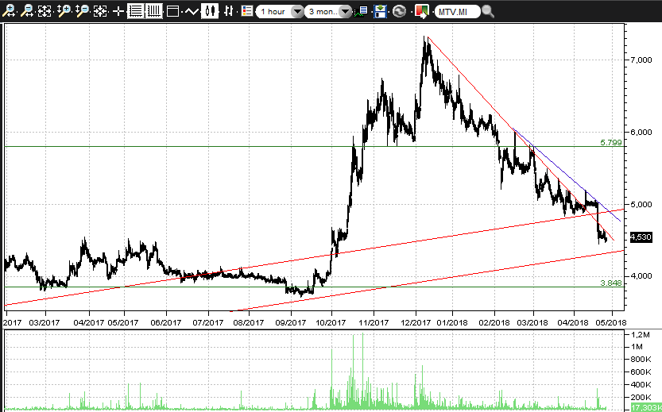This screenshot has width=662, height=412.
Task: Click the vertical zoom in magnifier
Action: point(64,11)
